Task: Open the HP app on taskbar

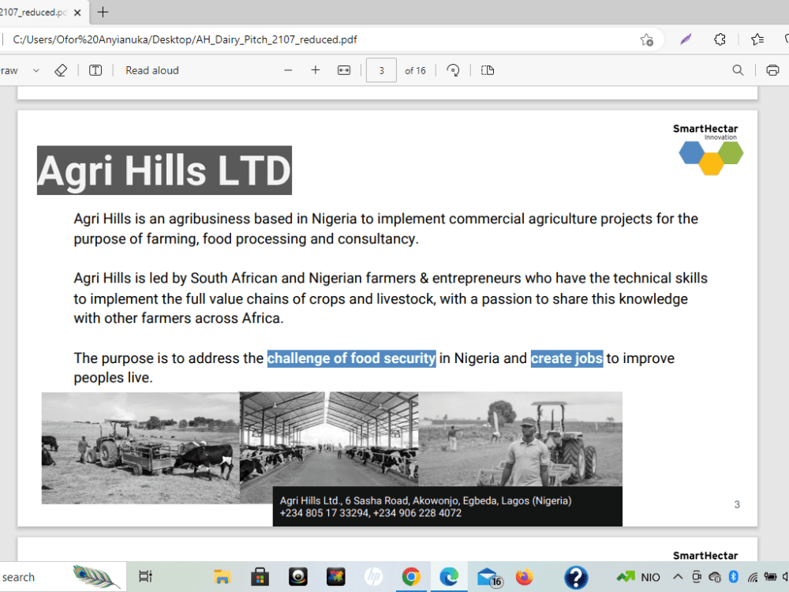Action: (x=373, y=577)
